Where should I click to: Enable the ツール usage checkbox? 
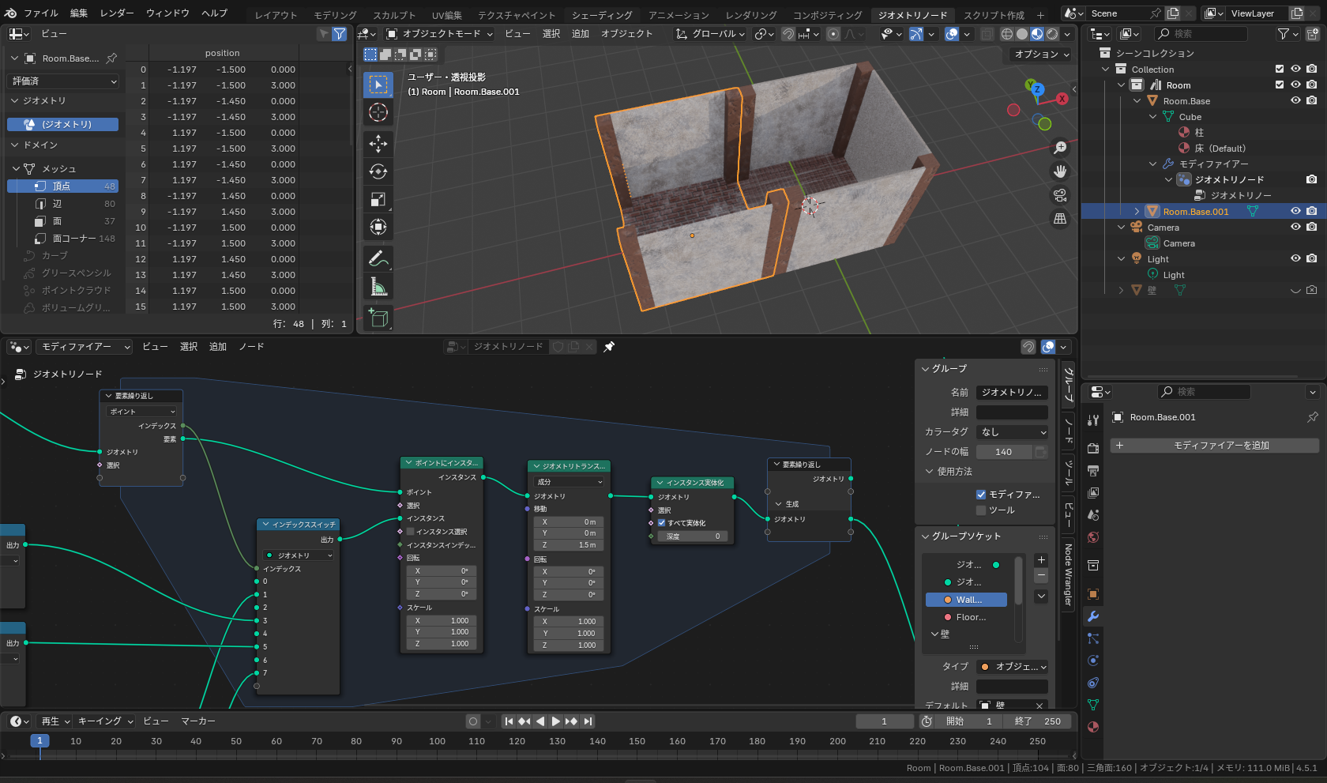[x=981, y=510]
